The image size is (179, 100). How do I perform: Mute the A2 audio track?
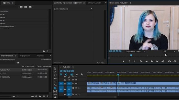pyautogui.click(x=76, y=94)
